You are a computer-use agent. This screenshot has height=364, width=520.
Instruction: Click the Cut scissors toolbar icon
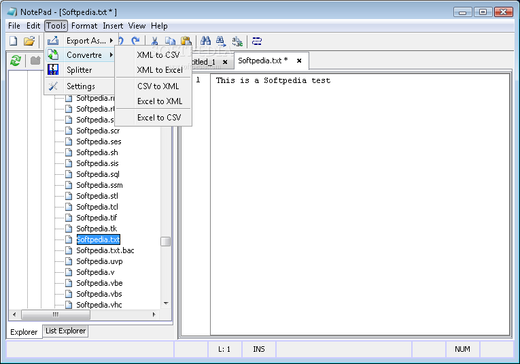(154, 41)
